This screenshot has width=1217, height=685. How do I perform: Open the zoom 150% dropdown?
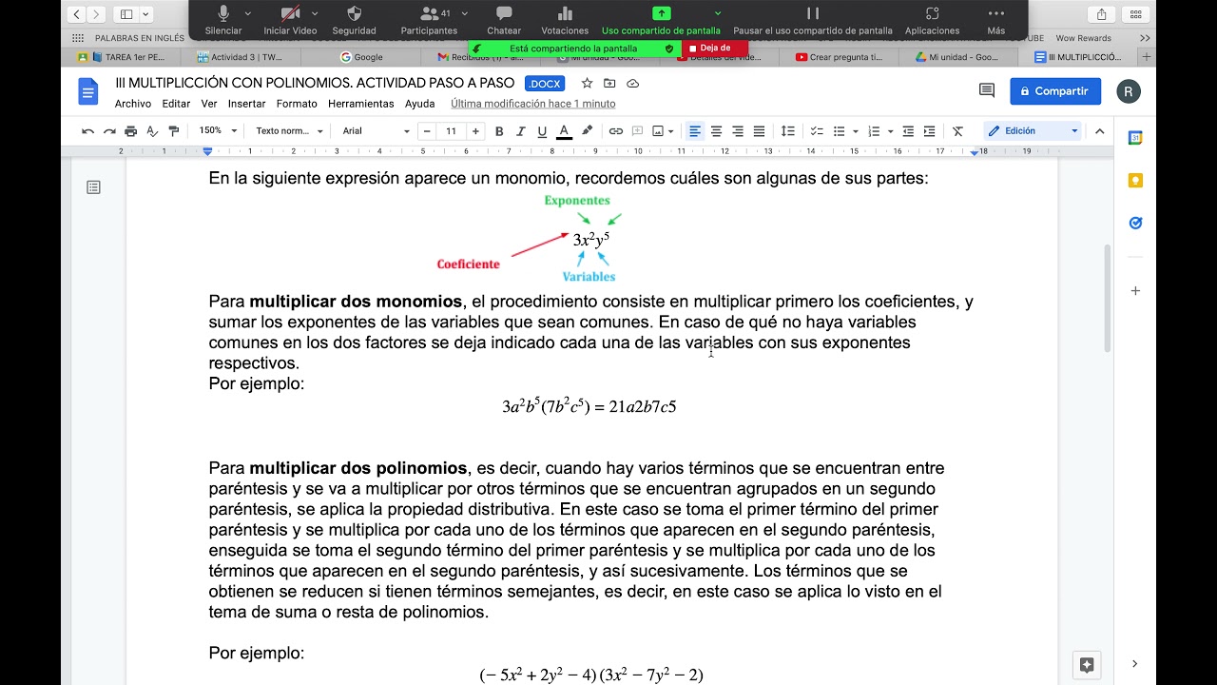coord(218,131)
